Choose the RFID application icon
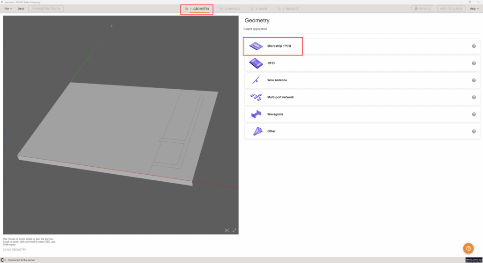The image size is (483, 263). coord(256,63)
